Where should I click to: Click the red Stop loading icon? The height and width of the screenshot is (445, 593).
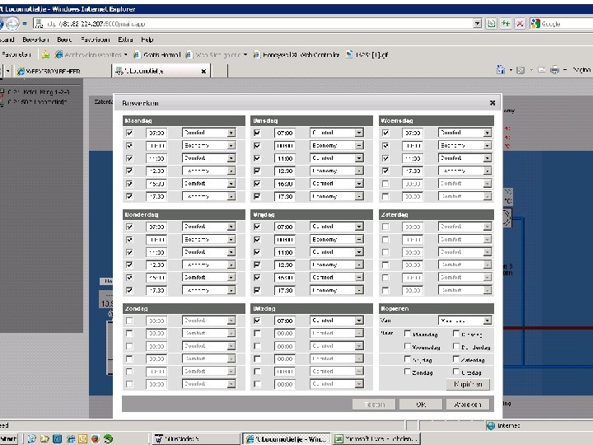point(520,23)
